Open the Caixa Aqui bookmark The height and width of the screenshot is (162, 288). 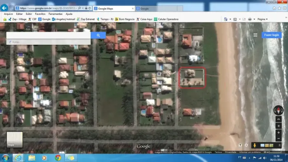(144, 19)
